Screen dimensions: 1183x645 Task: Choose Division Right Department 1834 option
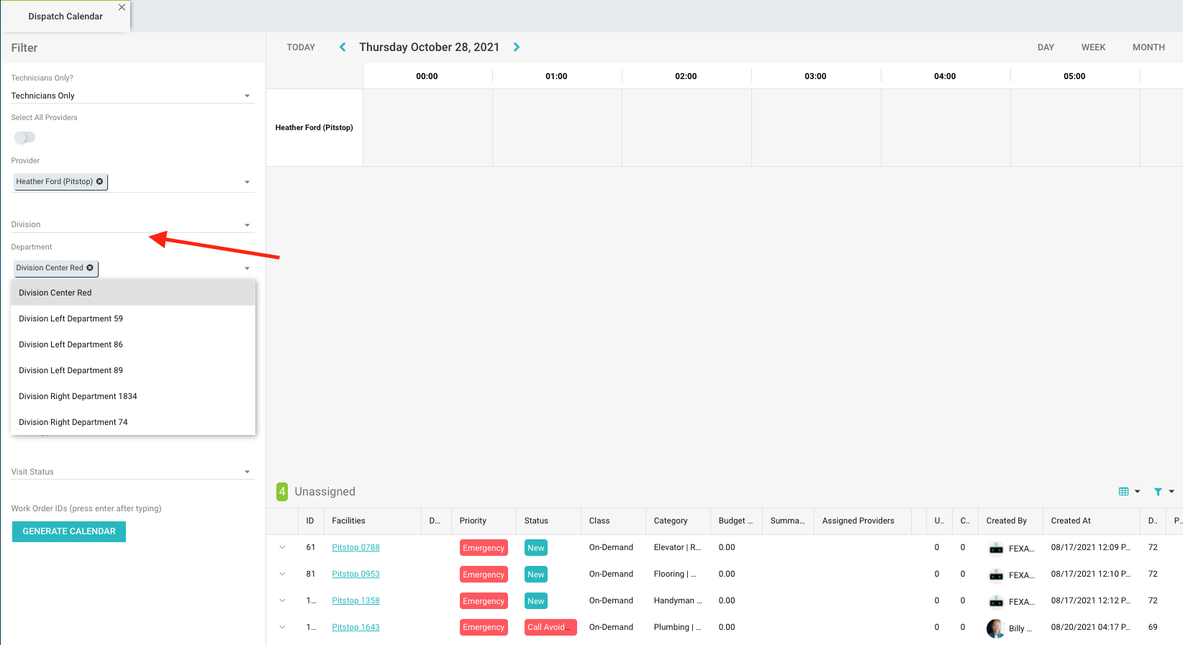78,396
